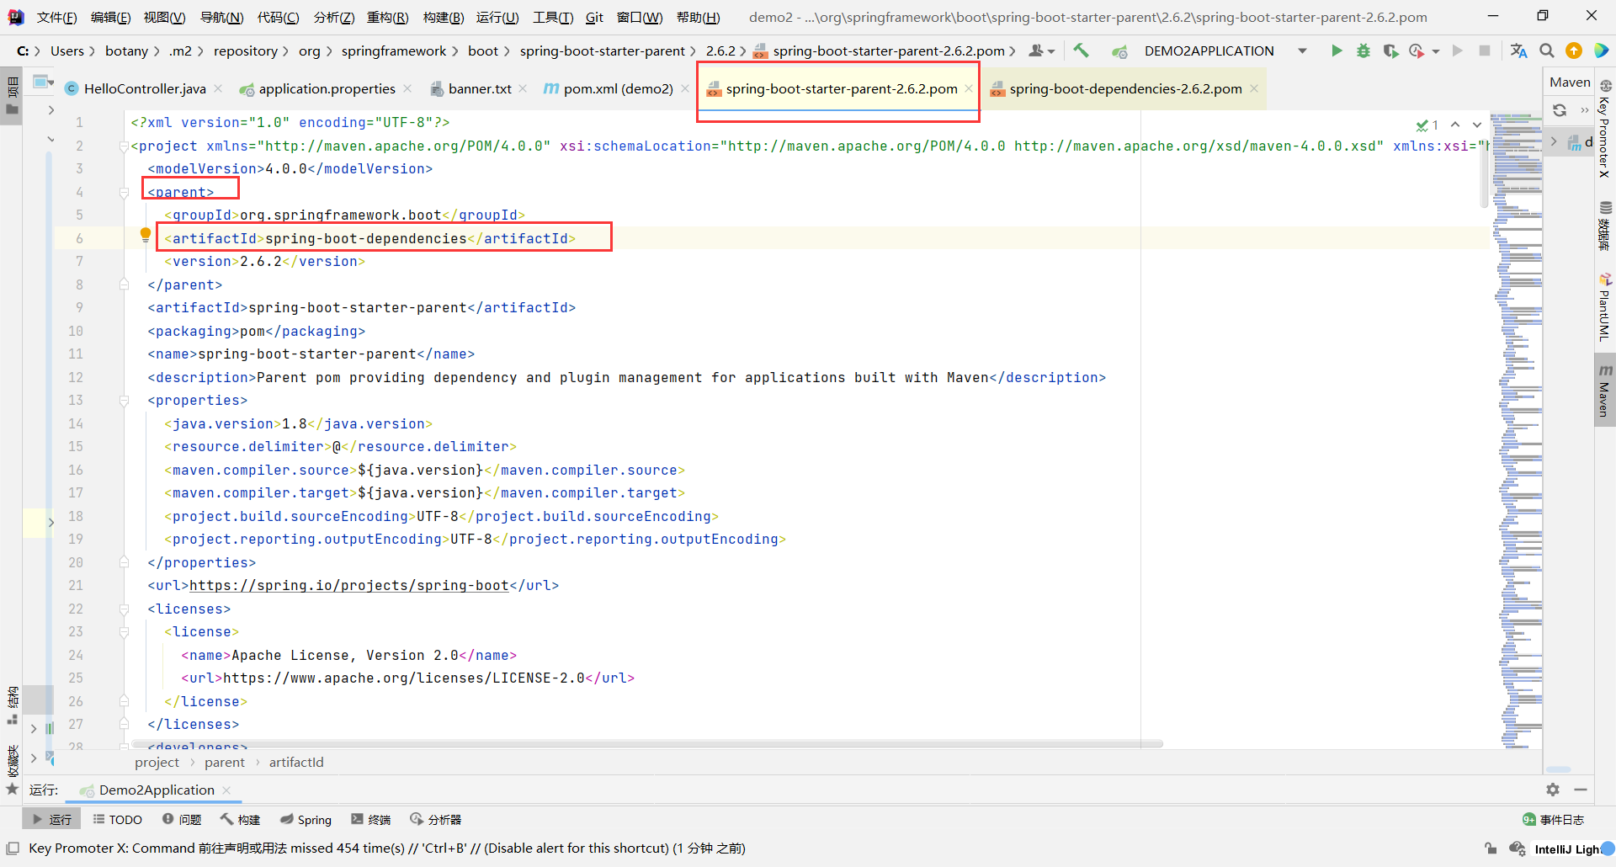
Task: Switch to application.properties tab
Action: pos(327,88)
